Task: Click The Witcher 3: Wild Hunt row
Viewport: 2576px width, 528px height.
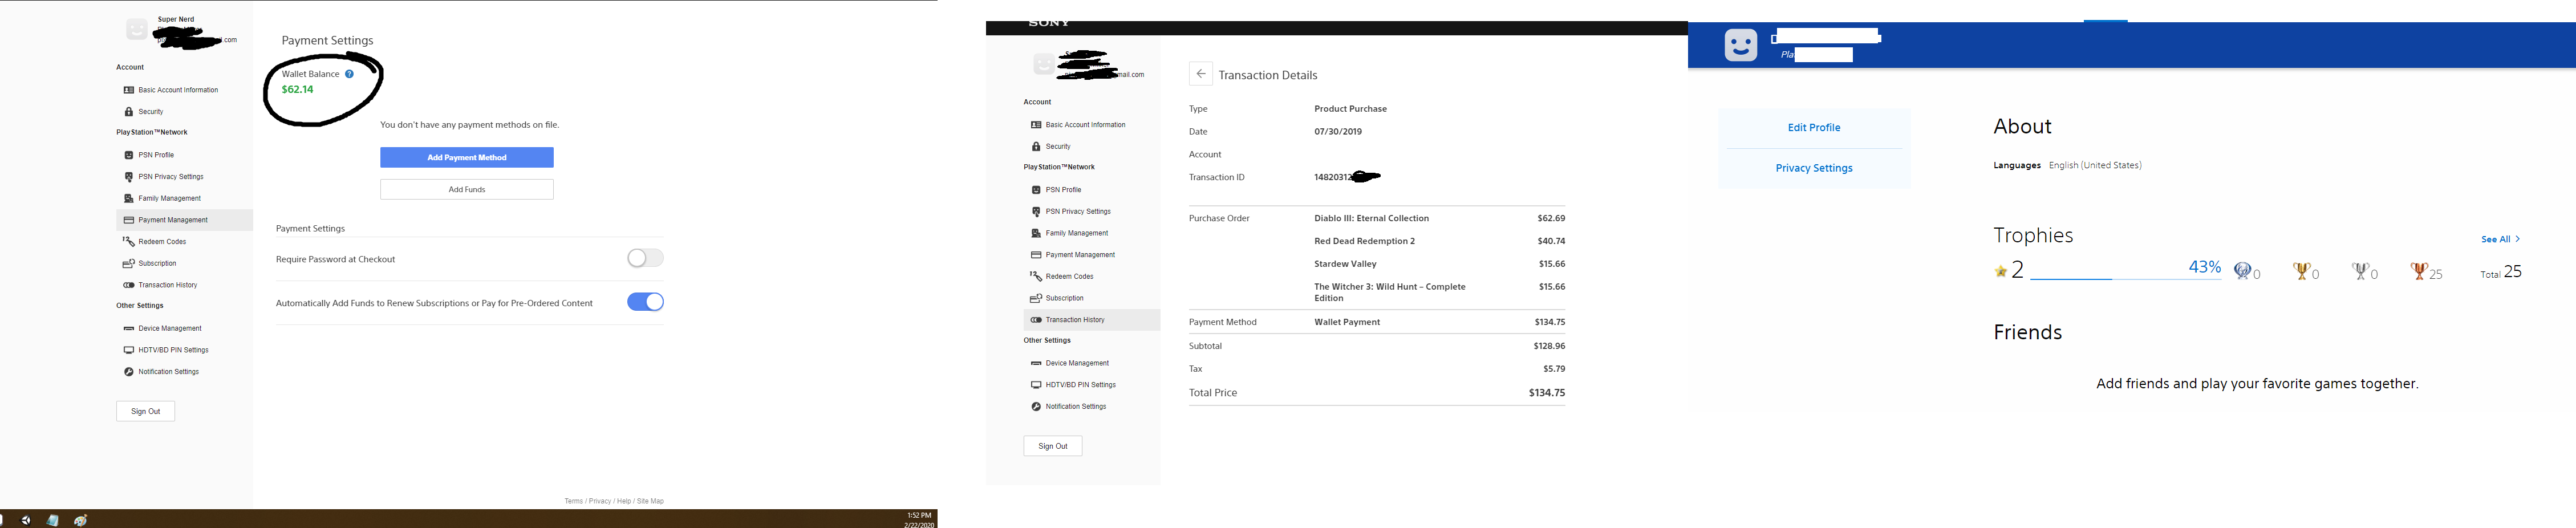Action: point(1439,292)
